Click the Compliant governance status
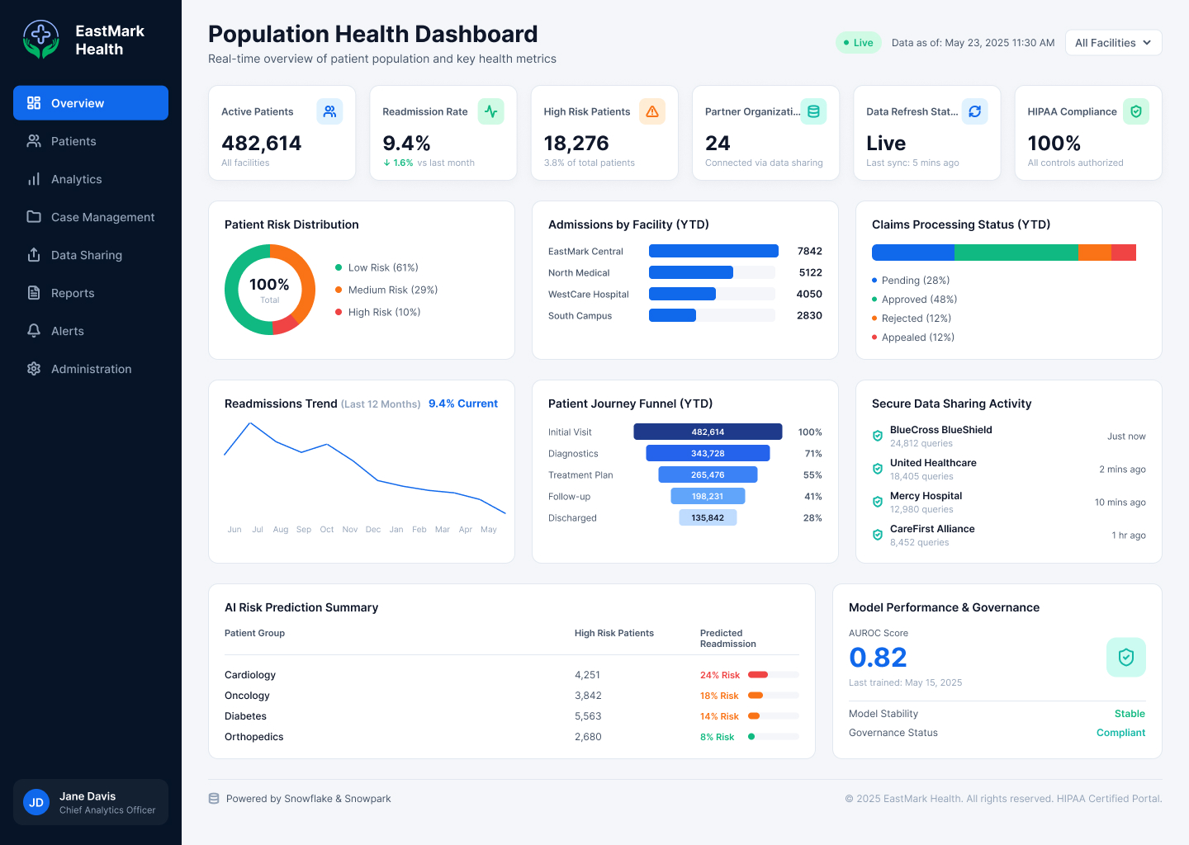Image resolution: width=1189 pixels, height=845 pixels. coord(1120,733)
